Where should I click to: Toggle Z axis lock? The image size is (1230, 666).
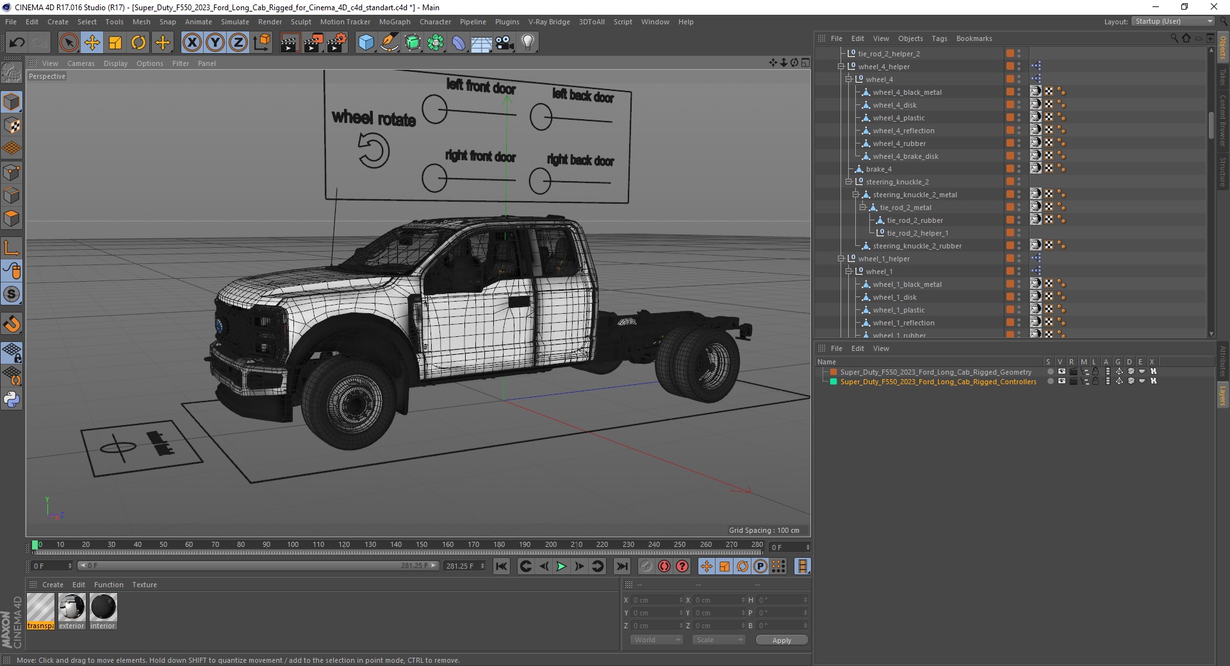(238, 43)
